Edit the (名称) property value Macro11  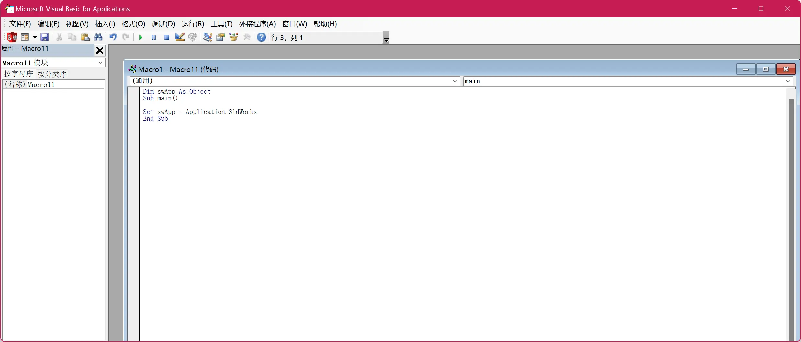point(65,85)
